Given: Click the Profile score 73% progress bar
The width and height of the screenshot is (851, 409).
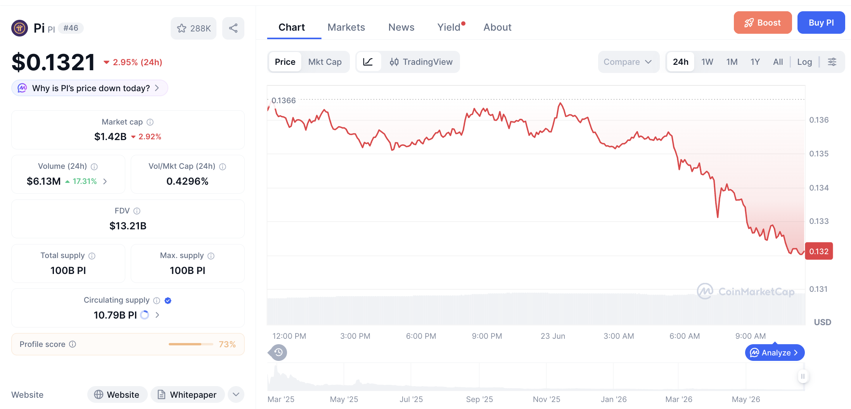Looking at the screenshot, I should pos(191,344).
